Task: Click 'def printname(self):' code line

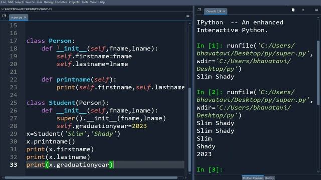Action: click(79, 80)
